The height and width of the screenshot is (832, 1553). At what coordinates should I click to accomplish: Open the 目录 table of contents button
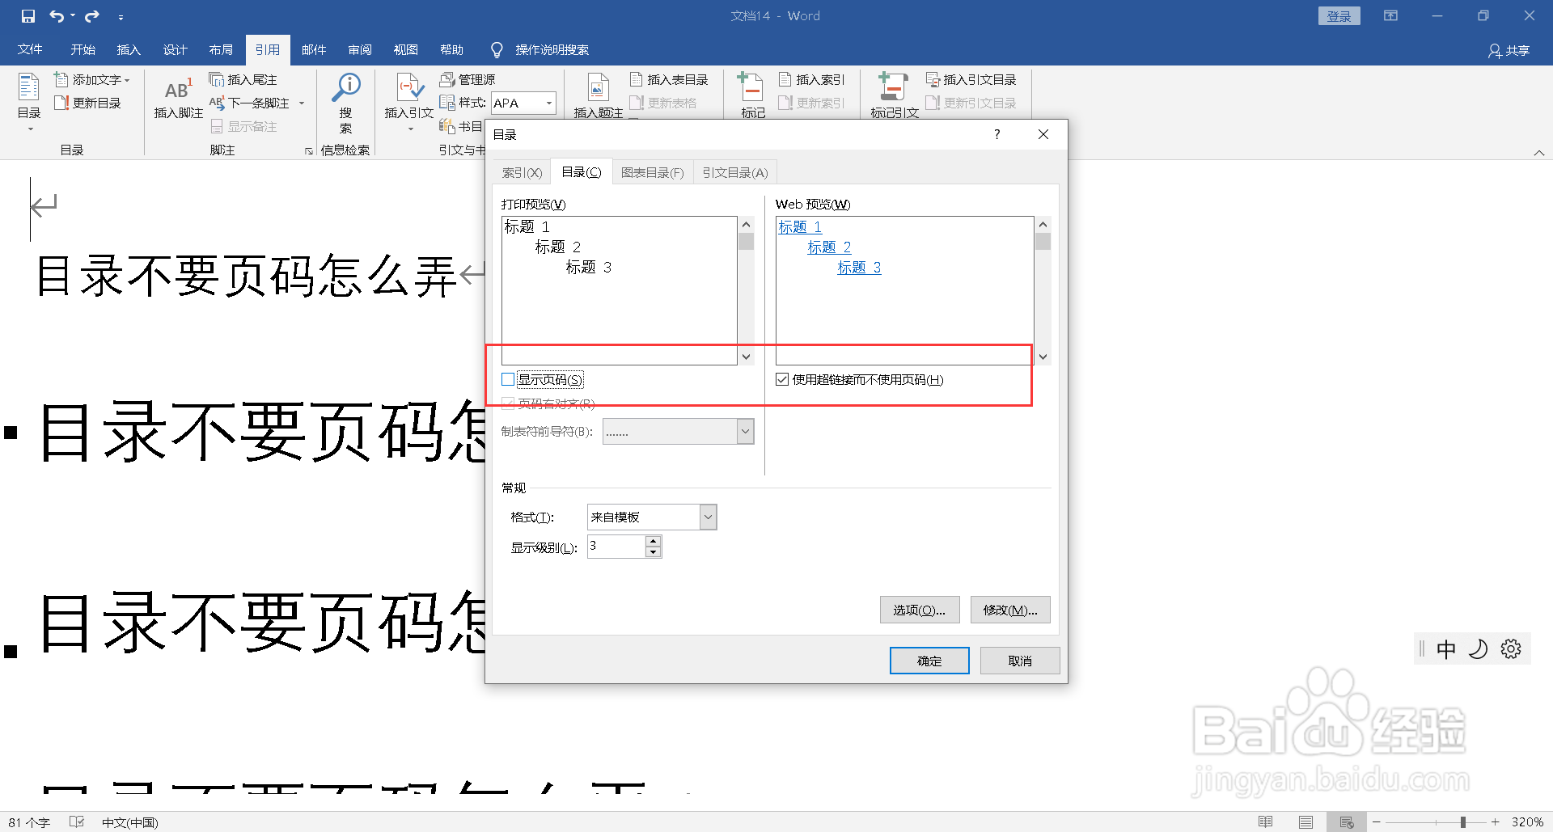[x=29, y=101]
